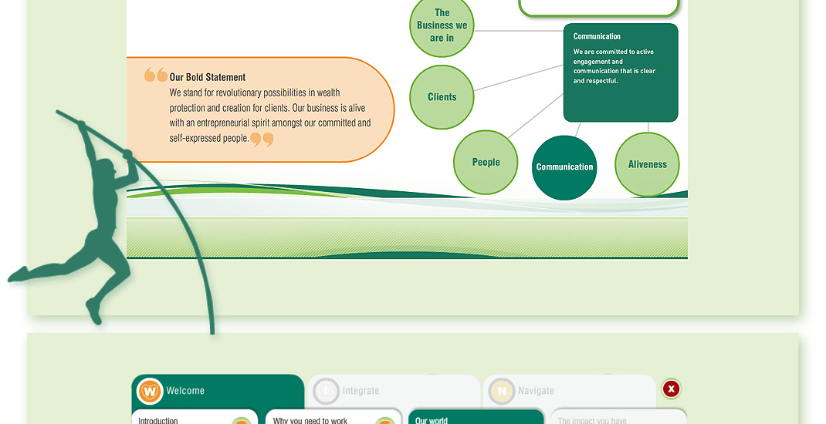Select The Business we are in circle
Screen dimensions: 826x424
(442, 25)
